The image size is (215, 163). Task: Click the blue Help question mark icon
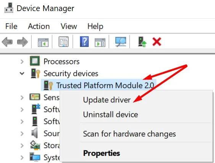pyautogui.click(x=84, y=42)
